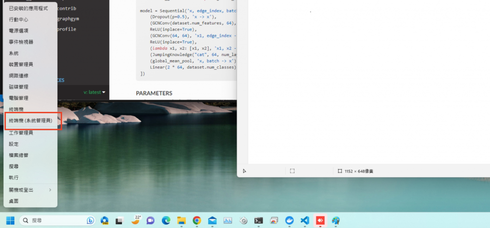The image size is (490, 228).
Task: Click the 'GCNConv(dataset.num_features, 64)' code line
Action: 193,23
